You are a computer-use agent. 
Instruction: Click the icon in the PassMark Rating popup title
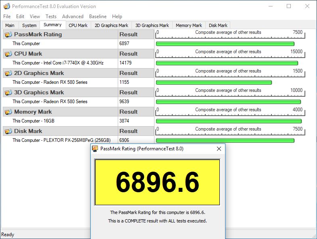pos(95,149)
